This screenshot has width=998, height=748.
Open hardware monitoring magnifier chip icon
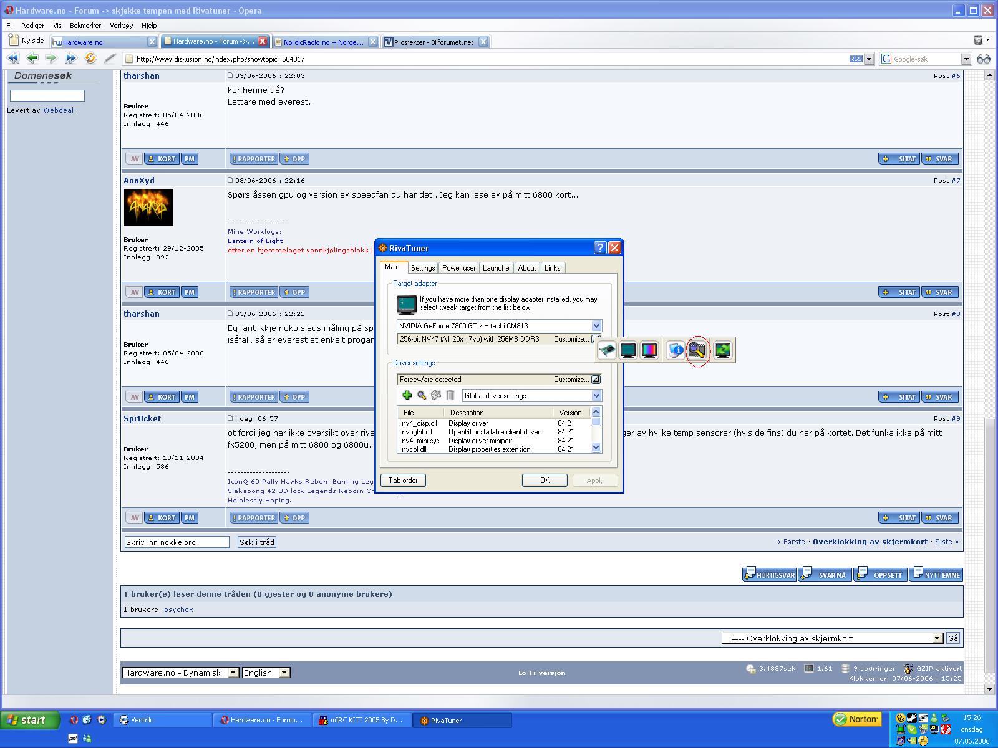[x=697, y=351]
